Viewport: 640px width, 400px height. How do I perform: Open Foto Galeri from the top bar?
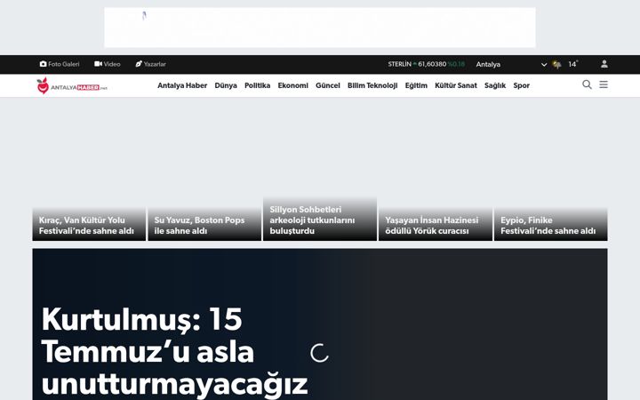(60, 64)
